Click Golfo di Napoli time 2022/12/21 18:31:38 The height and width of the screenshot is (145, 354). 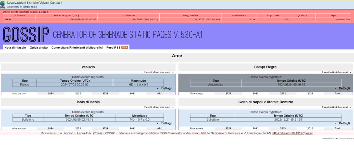[288, 119]
